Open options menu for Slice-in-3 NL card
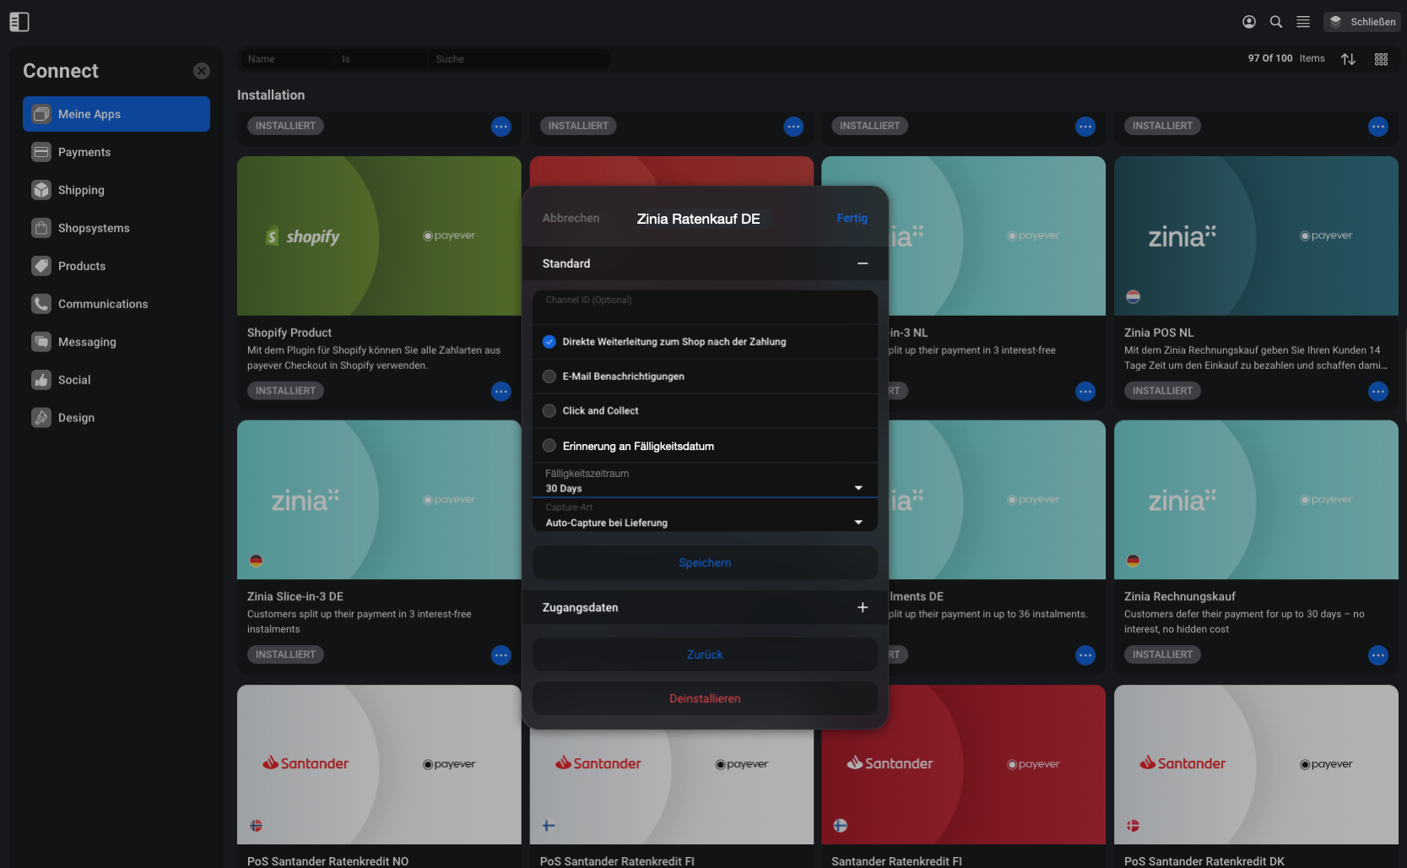 coord(1085,391)
